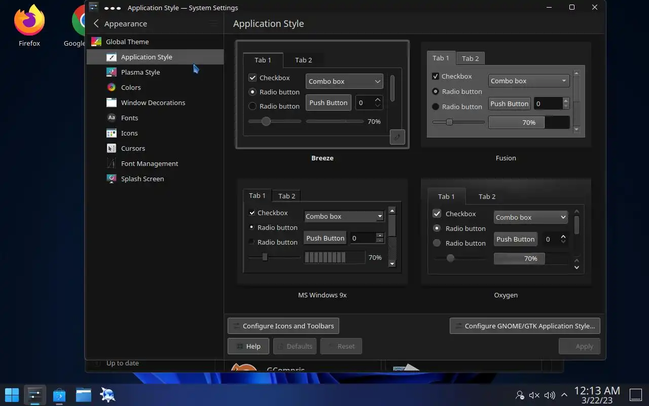The image size is (649, 406).
Task: Show the desktop using the corner button
Action: pyautogui.click(x=635, y=394)
